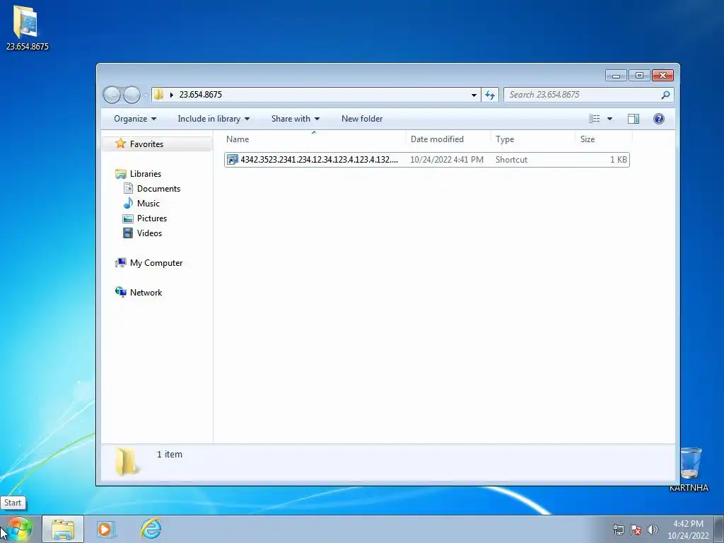The image size is (724, 543).
Task: Click the Shortcut type cell
Action: tap(511, 160)
